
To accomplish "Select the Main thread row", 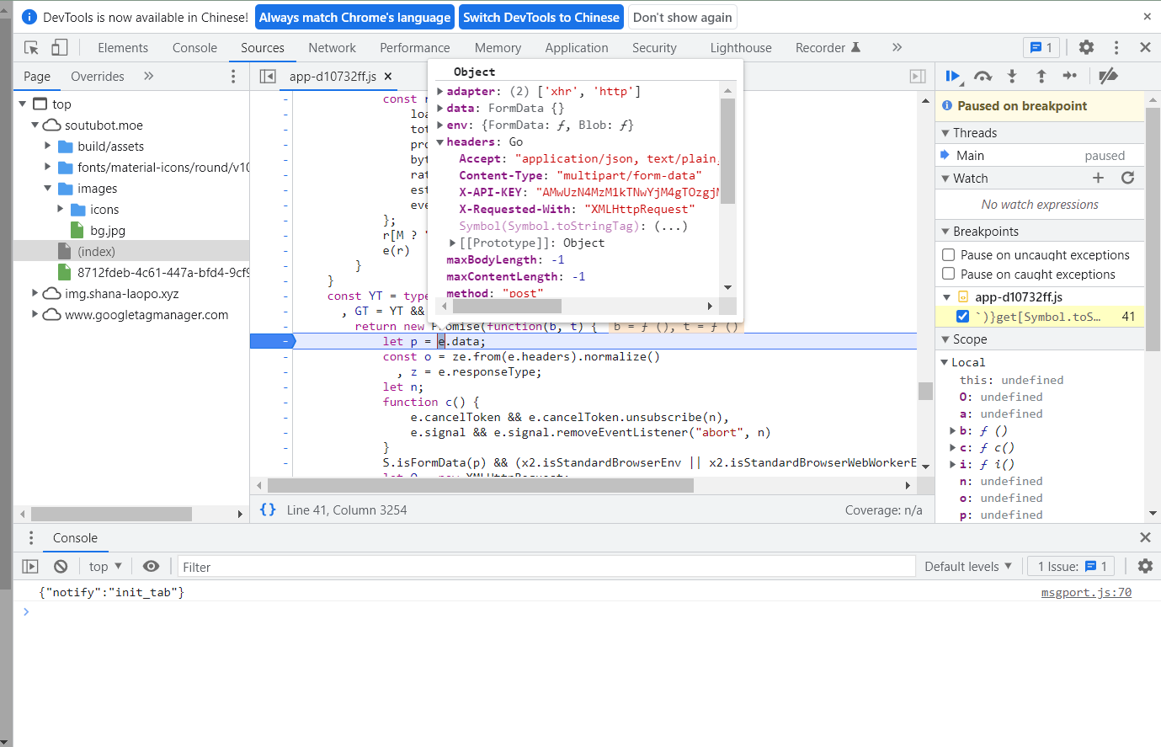I will [1040, 156].
